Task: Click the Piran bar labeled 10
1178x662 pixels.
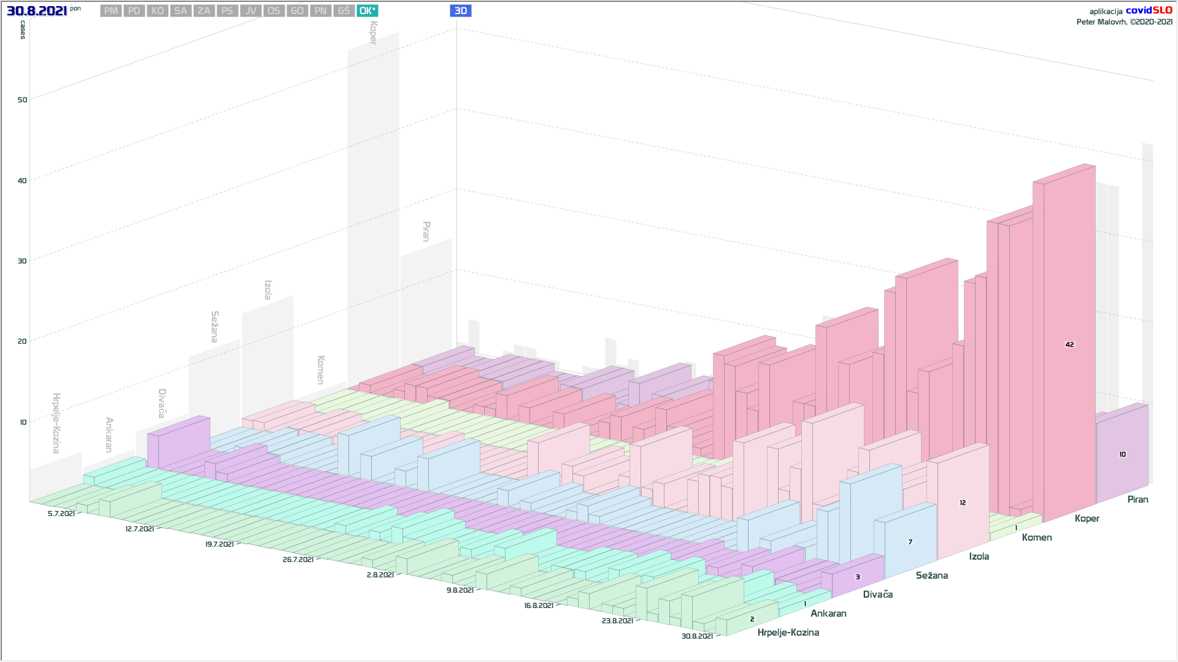Action: pyautogui.click(x=1122, y=454)
